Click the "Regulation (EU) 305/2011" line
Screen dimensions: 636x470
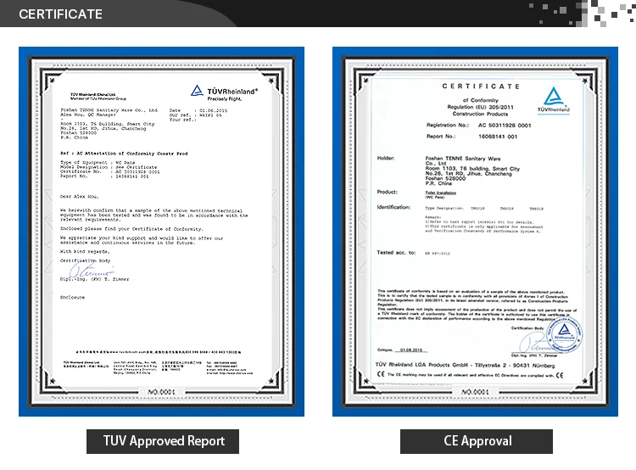480,107
